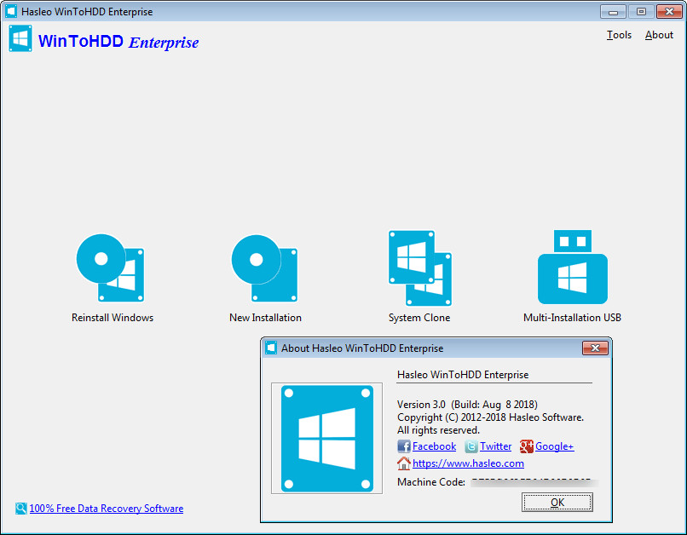Screen dimensions: 687x535
Task: Open the Google+ link
Action: pos(554,446)
